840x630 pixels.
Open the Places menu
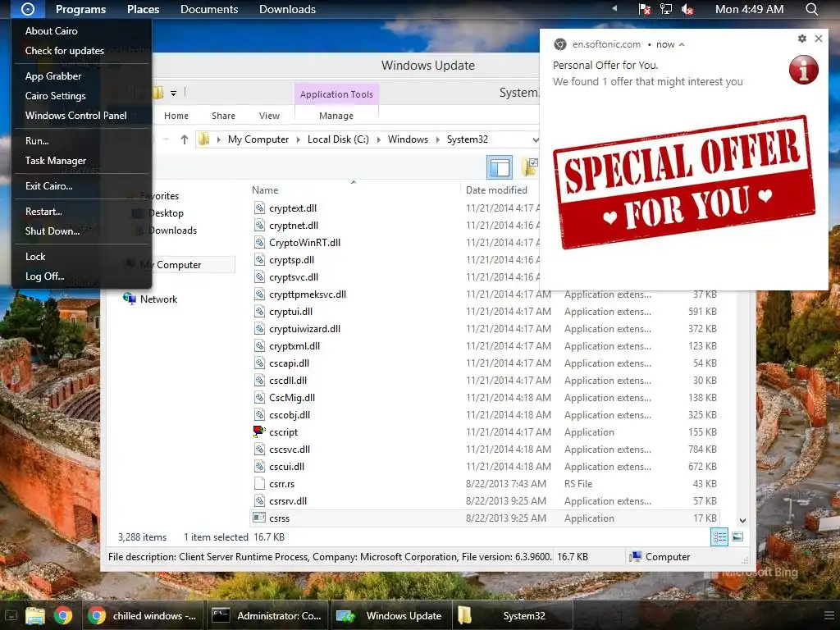143,9
